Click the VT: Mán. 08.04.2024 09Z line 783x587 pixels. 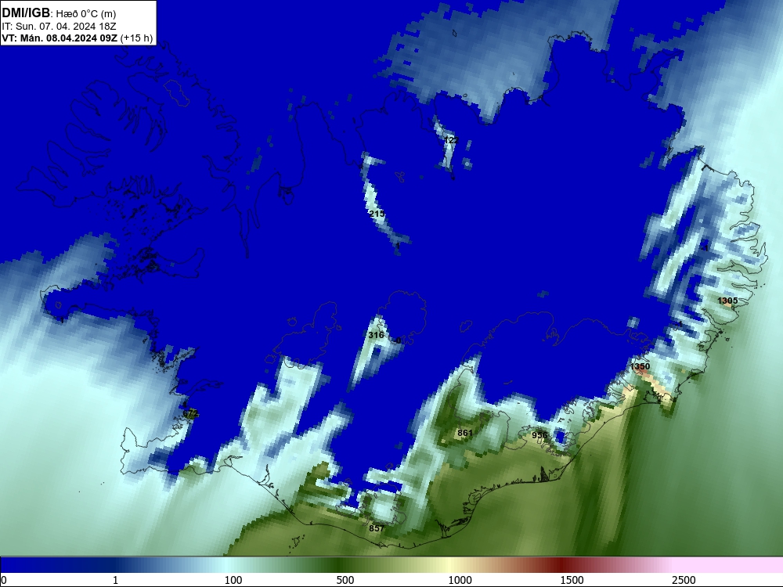78,38
